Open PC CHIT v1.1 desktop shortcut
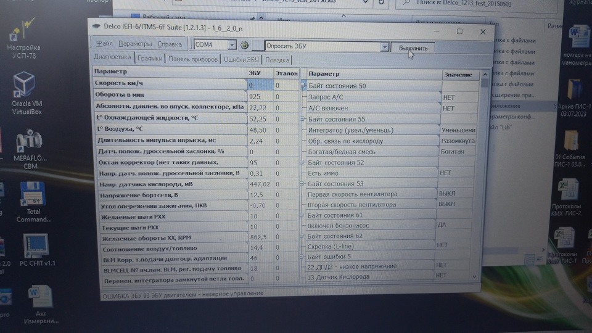592x333 pixels. pos(36,250)
